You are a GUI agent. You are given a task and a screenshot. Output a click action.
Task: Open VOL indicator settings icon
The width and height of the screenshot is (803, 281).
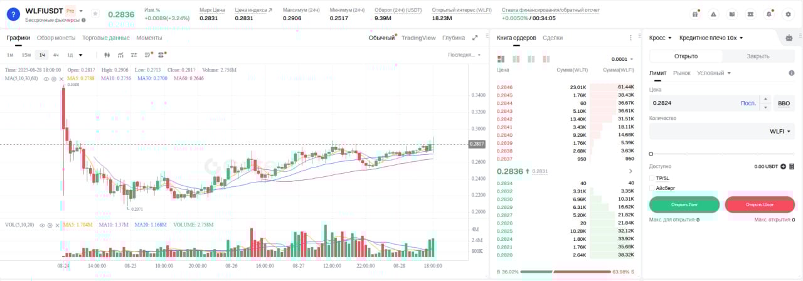(49, 225)
